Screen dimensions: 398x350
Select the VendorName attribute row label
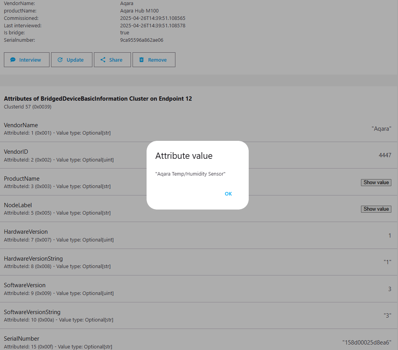coord(21,125)
